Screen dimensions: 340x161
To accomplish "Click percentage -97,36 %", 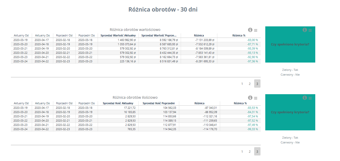I will [x=252, y=61].
